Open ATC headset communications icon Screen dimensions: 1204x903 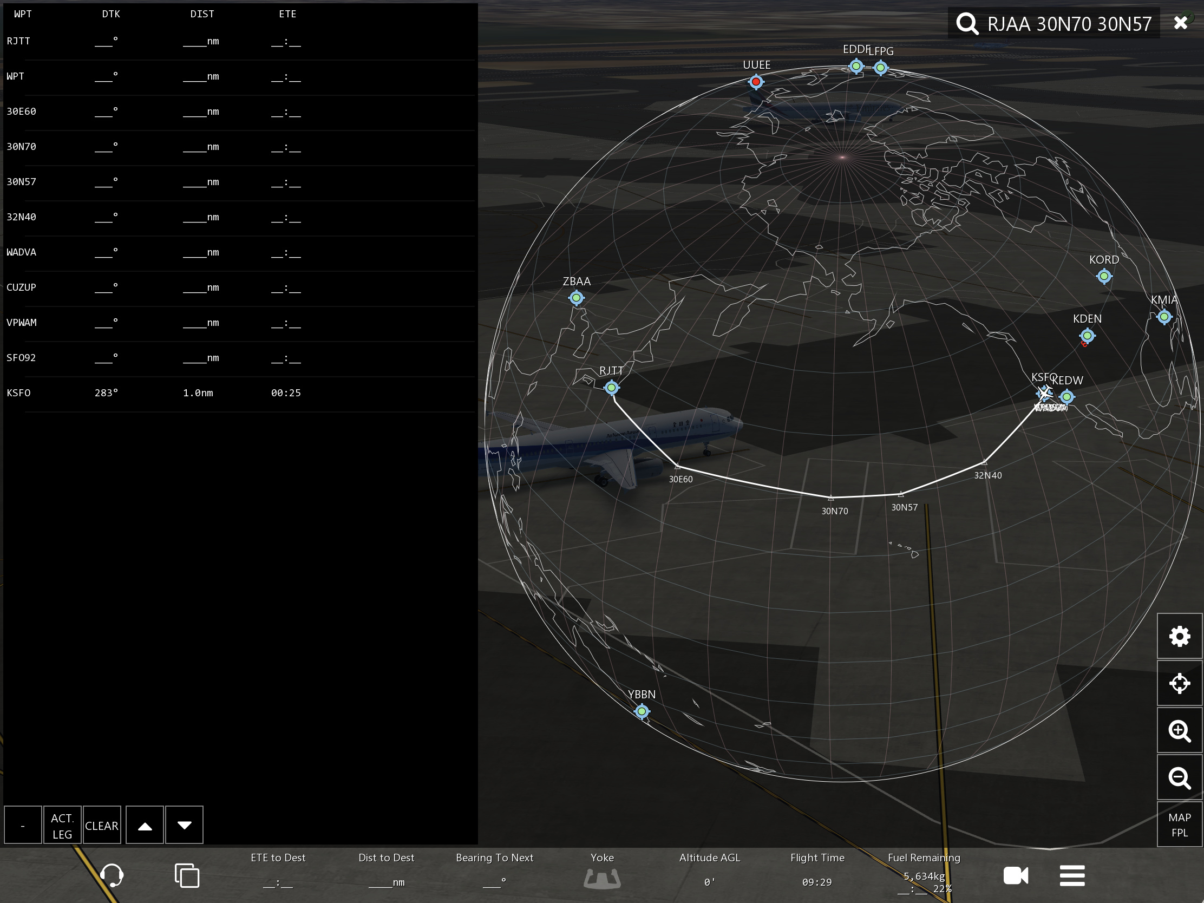tap(112, 875)
